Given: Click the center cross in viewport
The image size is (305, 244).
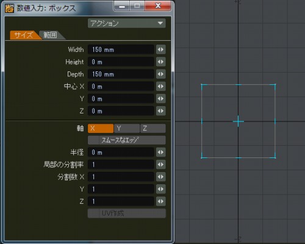Looking at the screenshot, I should [x=239, y=121].
